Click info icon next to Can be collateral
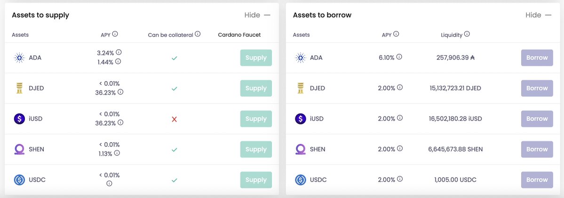Screen dimensions: 564x198 coord(198,34)
